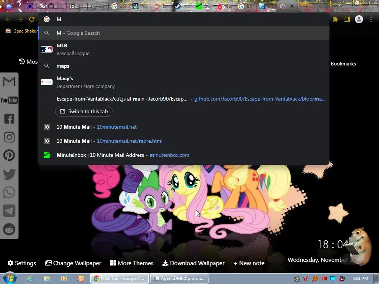
Task: Click the red V tray icon
Action: [305, 279]
